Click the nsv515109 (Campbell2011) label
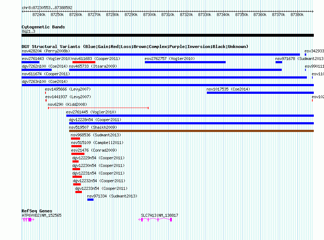Image resolution: width=324 pixels, height=240 pixels. (x=97, y=143)
